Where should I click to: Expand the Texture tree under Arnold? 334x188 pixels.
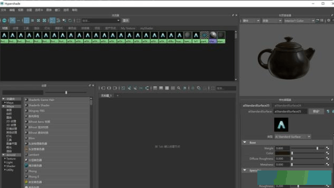[x=5, y=159]
